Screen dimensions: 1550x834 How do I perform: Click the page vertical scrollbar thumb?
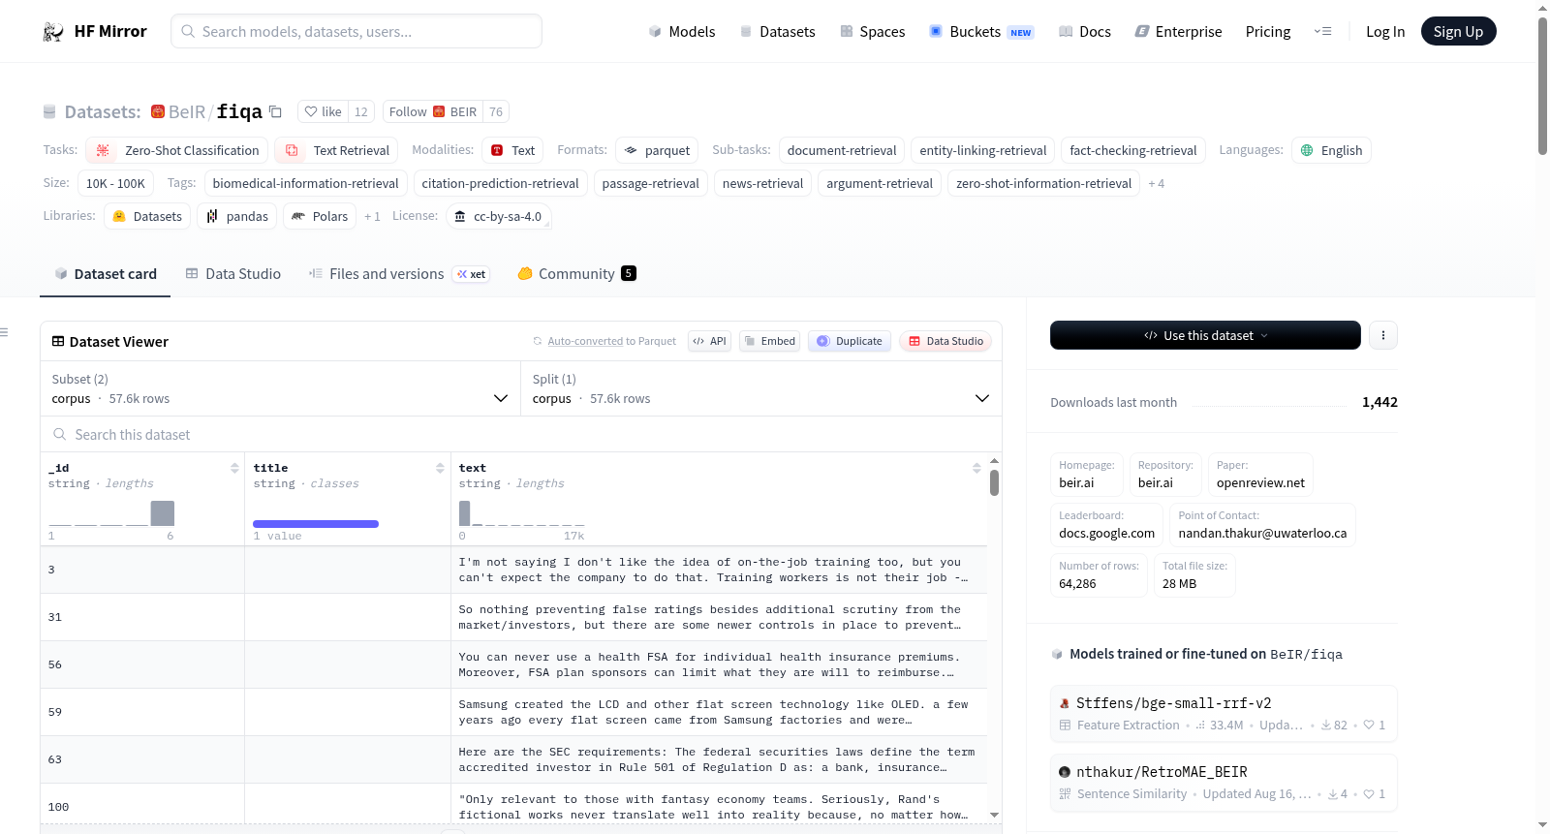(x=1542, y=85)
